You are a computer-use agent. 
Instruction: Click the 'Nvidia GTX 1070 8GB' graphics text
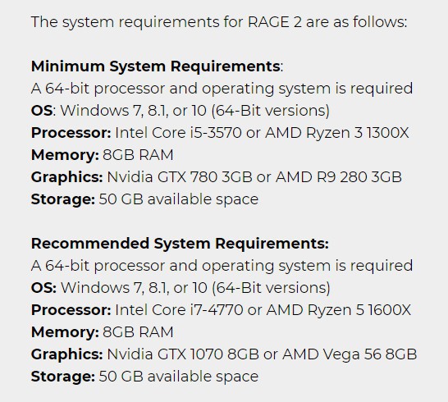(x=183, y=354)
